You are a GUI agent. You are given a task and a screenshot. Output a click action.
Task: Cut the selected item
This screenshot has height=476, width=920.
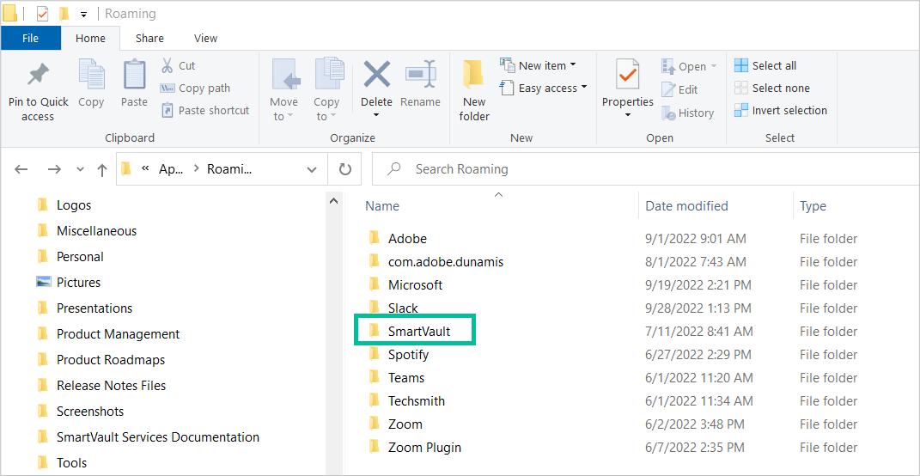click(179, 66)
